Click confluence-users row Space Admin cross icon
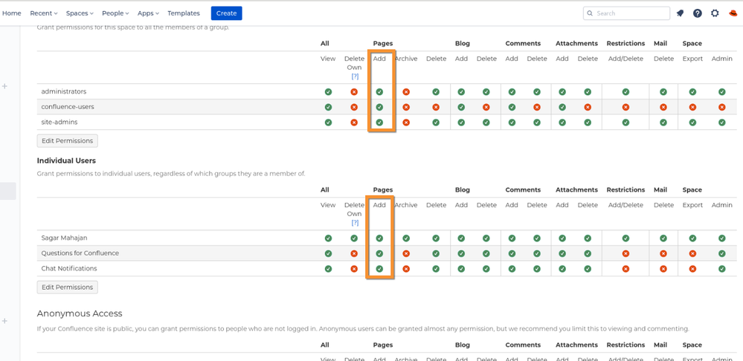The width and height of the screenshot is (743, 361). point(722,108)
